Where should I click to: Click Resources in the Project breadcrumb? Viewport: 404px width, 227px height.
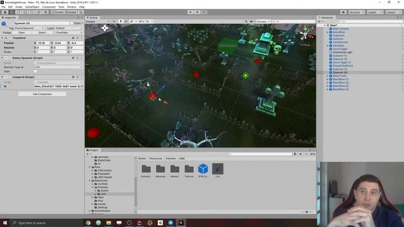[x=156, y=158]
